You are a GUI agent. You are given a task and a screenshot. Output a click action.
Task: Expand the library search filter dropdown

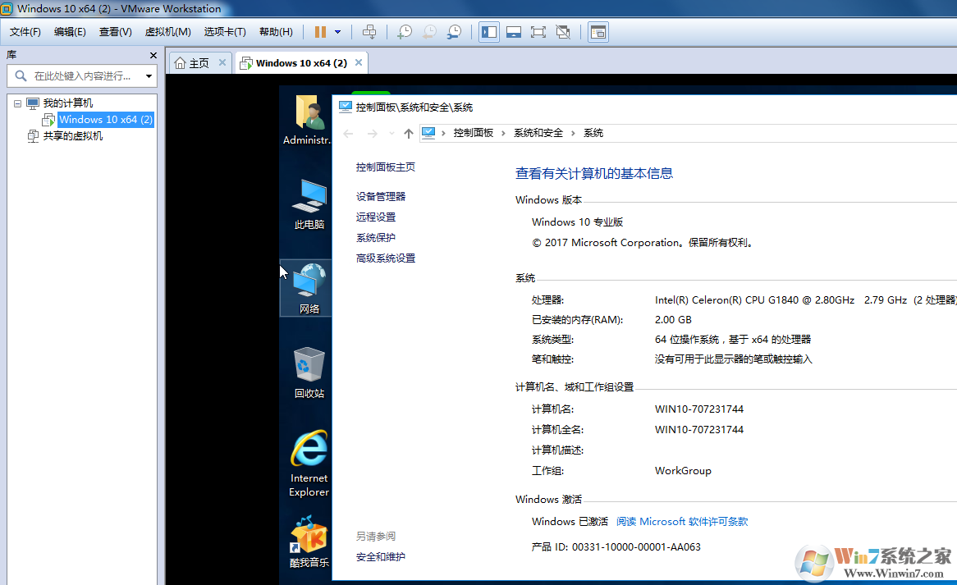pyautogui.click(x=149, y=76)
